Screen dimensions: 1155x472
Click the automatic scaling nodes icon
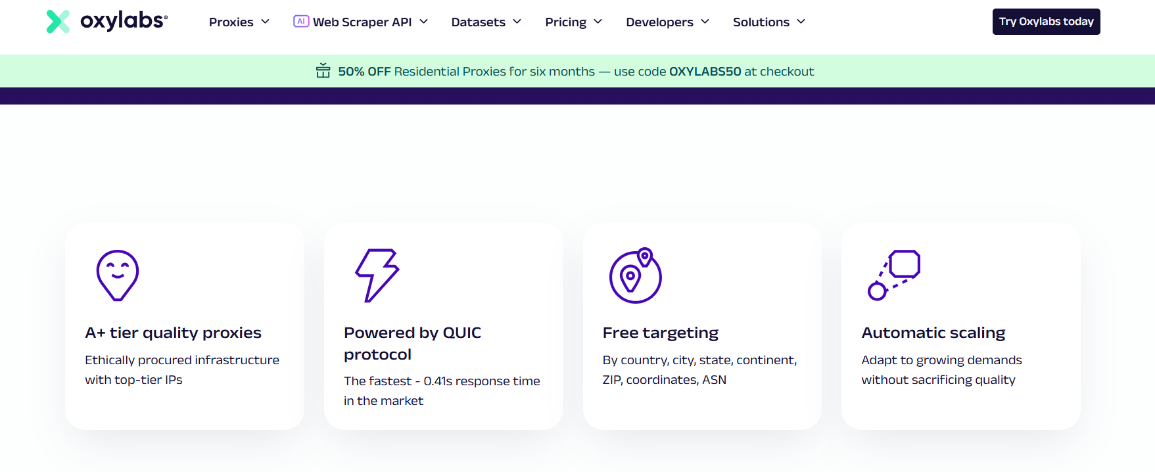pyautogui.click(x=893, y=275)
